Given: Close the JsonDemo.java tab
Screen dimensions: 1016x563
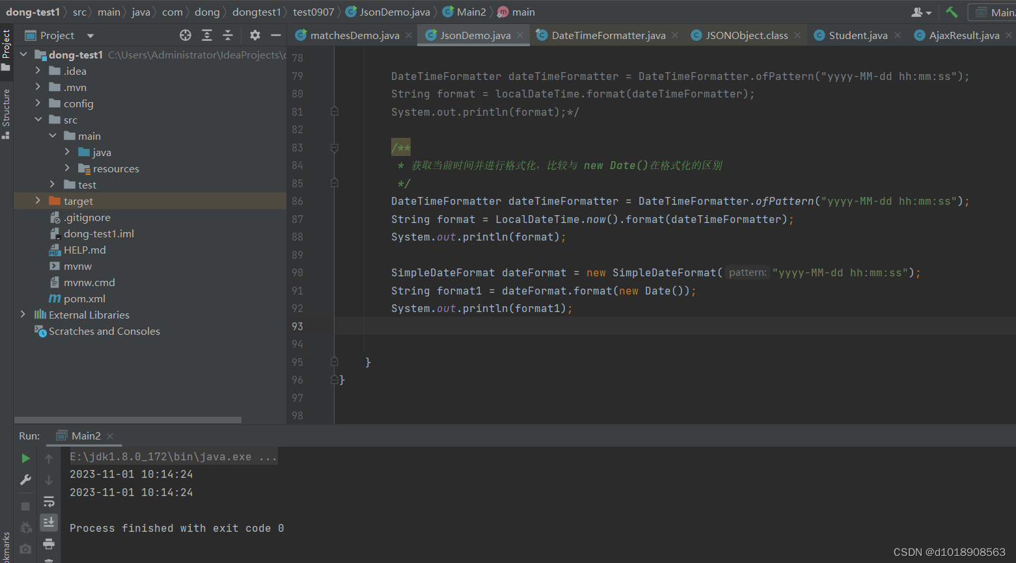Looking at the screenshot, I should pos(520,35).
